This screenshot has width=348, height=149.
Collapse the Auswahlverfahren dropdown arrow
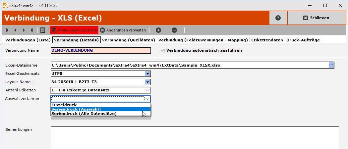147,99
